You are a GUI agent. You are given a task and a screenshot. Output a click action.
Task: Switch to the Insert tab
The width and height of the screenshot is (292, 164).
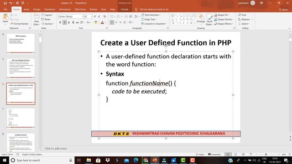[x=26, y=9]
